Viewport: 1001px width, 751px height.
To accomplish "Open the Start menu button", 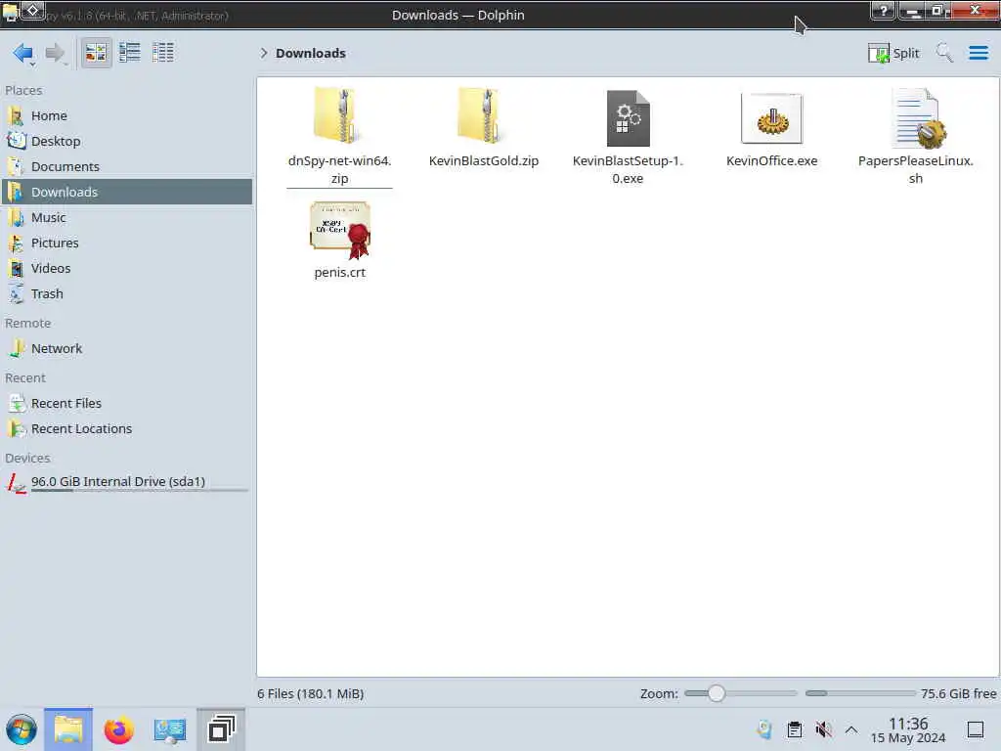I will [22, 729].
